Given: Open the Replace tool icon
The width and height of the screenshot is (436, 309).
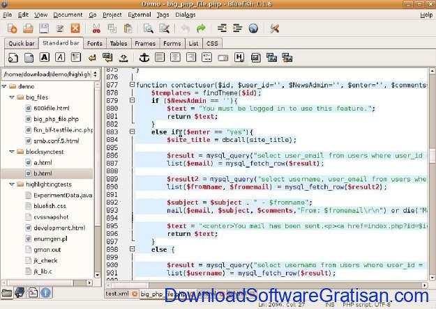Looking at the screenshot, I should pos(165,29).
